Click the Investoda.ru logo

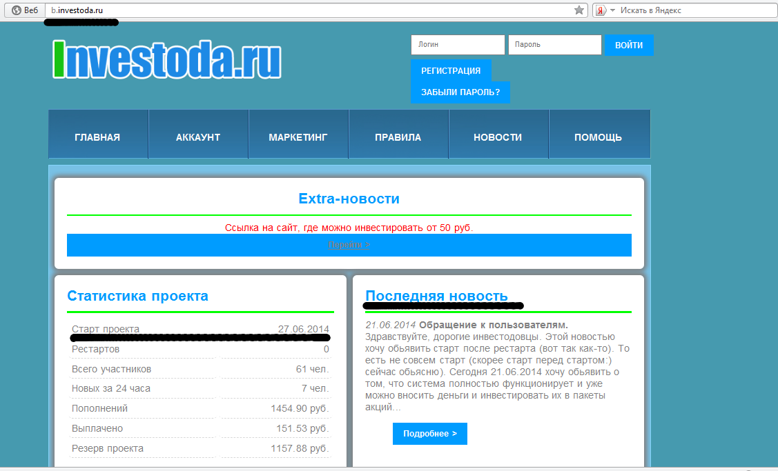tap(167, 59)
